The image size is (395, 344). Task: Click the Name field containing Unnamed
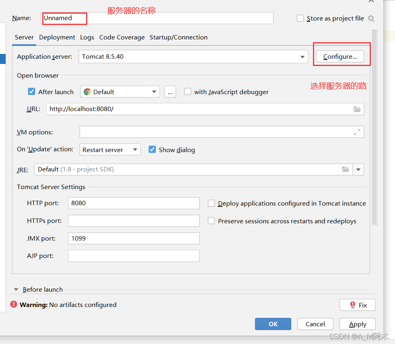coord(157,18)
